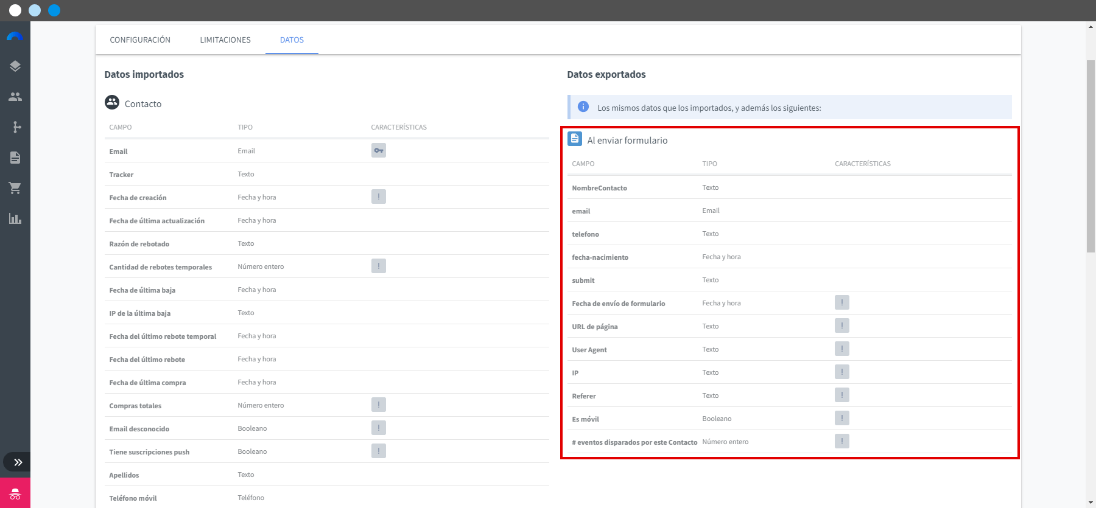Click the 'telefono' exported field
Screen dimensions: 1096x508
click(585, 234)
